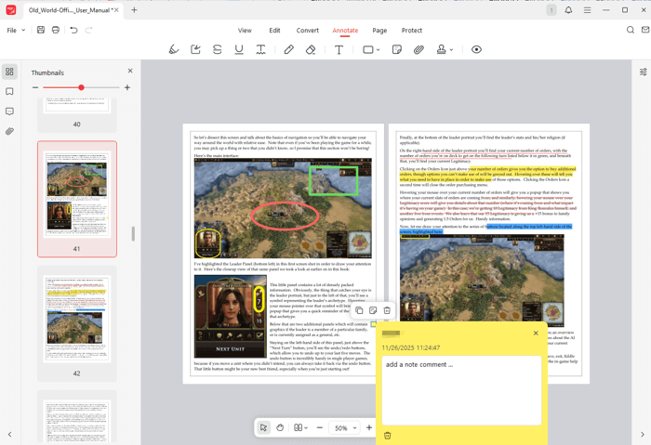The height and width of the screenshot is (445, 651).
Task: Switch to the Protect tab
Action: click(x=411, y=31)
